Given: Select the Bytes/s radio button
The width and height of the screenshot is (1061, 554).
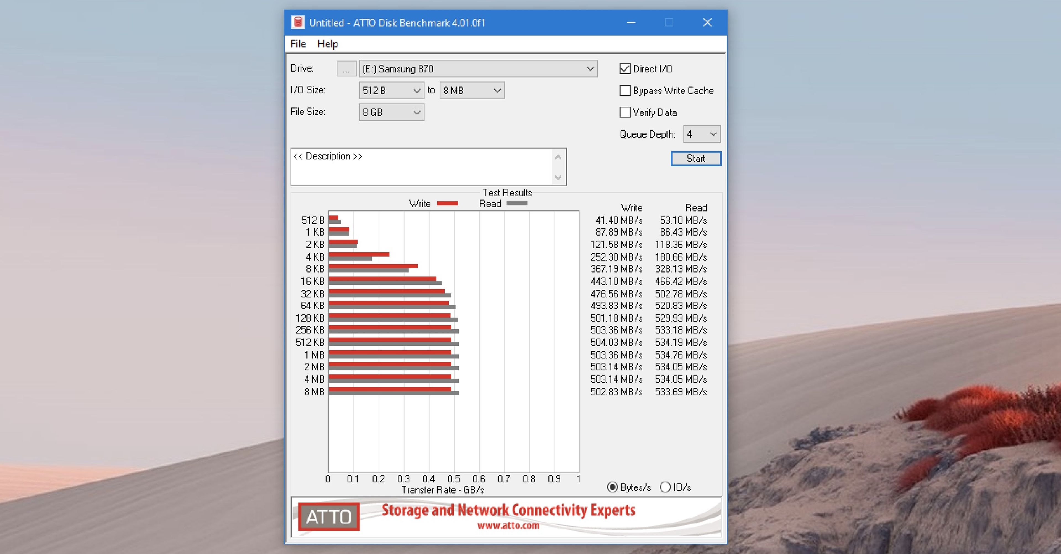Looking at the screenshot, I should [x=613, y=487].
